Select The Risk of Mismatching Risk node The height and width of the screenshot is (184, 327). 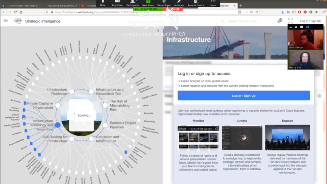(x=105, y=105)
